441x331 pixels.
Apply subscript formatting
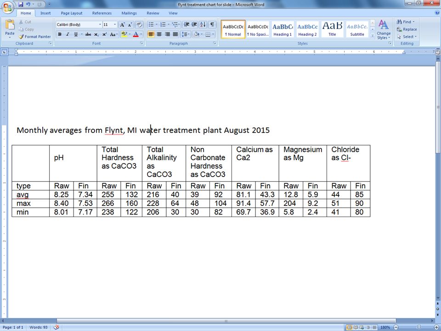coord(96,34)
